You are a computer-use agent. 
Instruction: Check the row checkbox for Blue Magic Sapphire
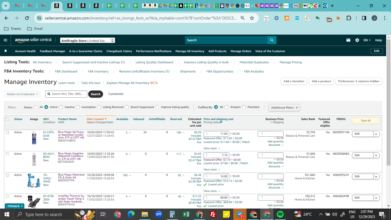click(7, 154)
